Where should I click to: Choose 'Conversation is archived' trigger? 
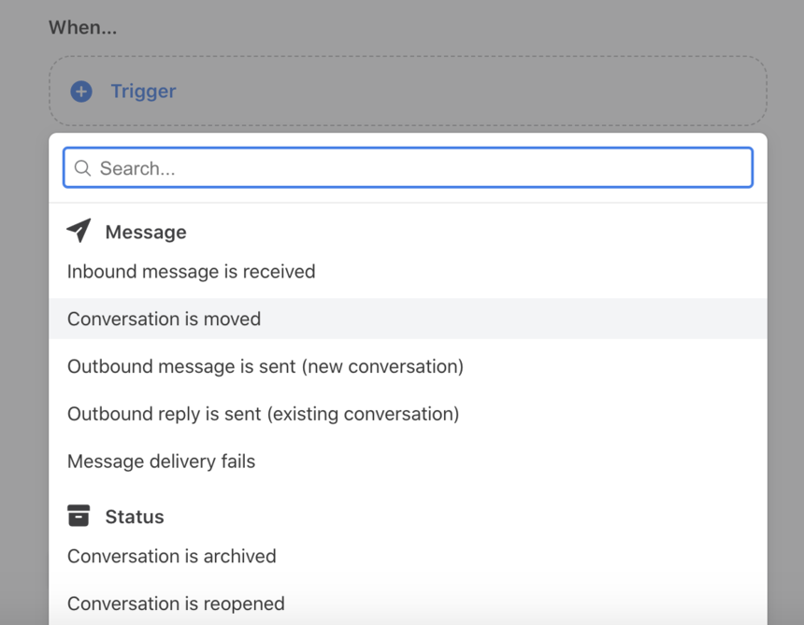point(409,557)
